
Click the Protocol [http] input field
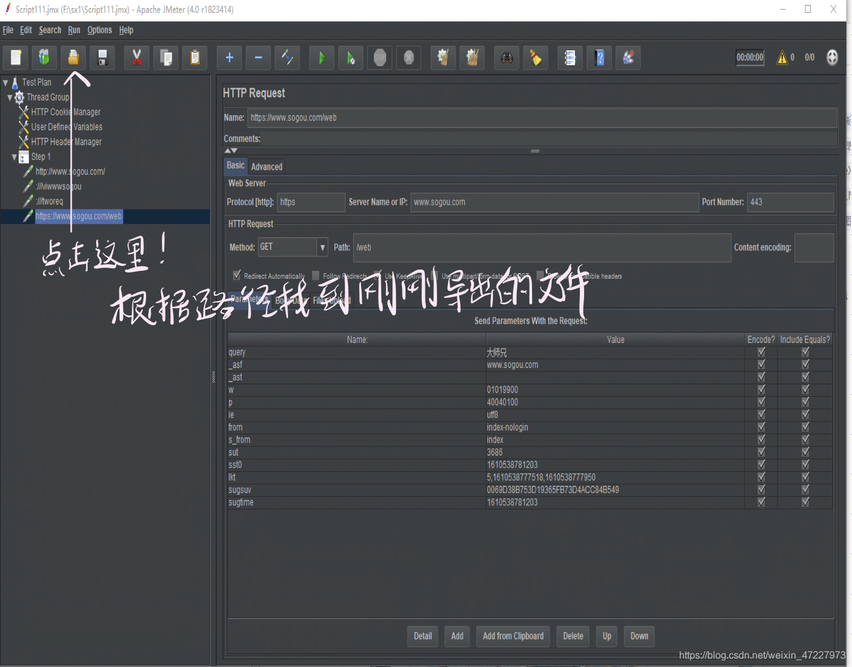click(311, 202)
